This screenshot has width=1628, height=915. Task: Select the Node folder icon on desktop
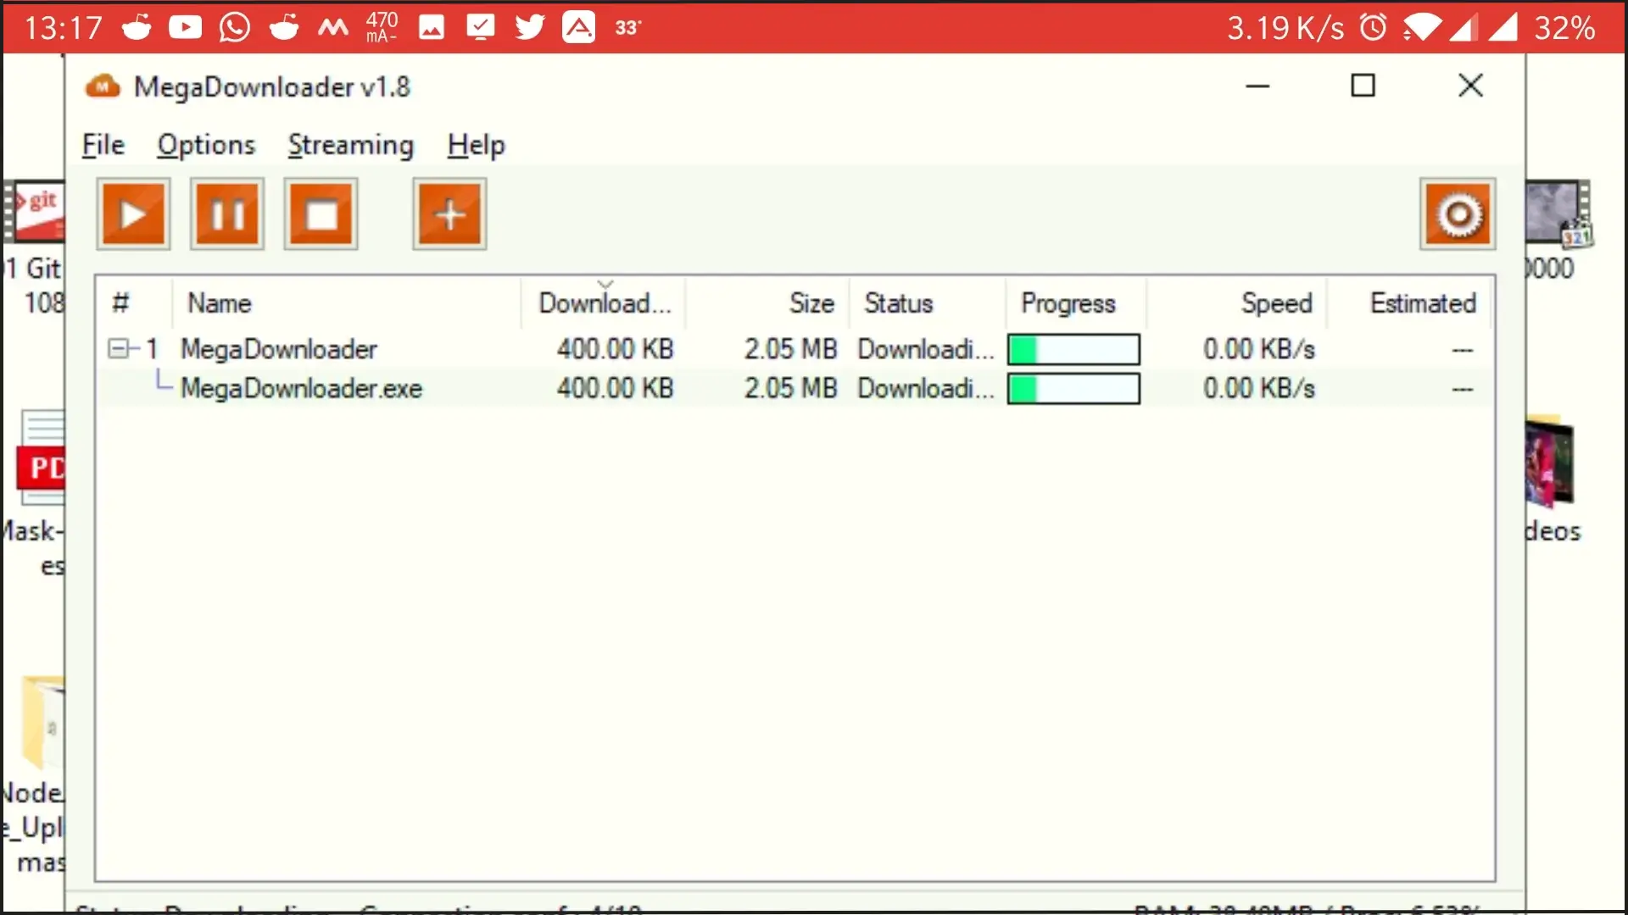point(43,724)
